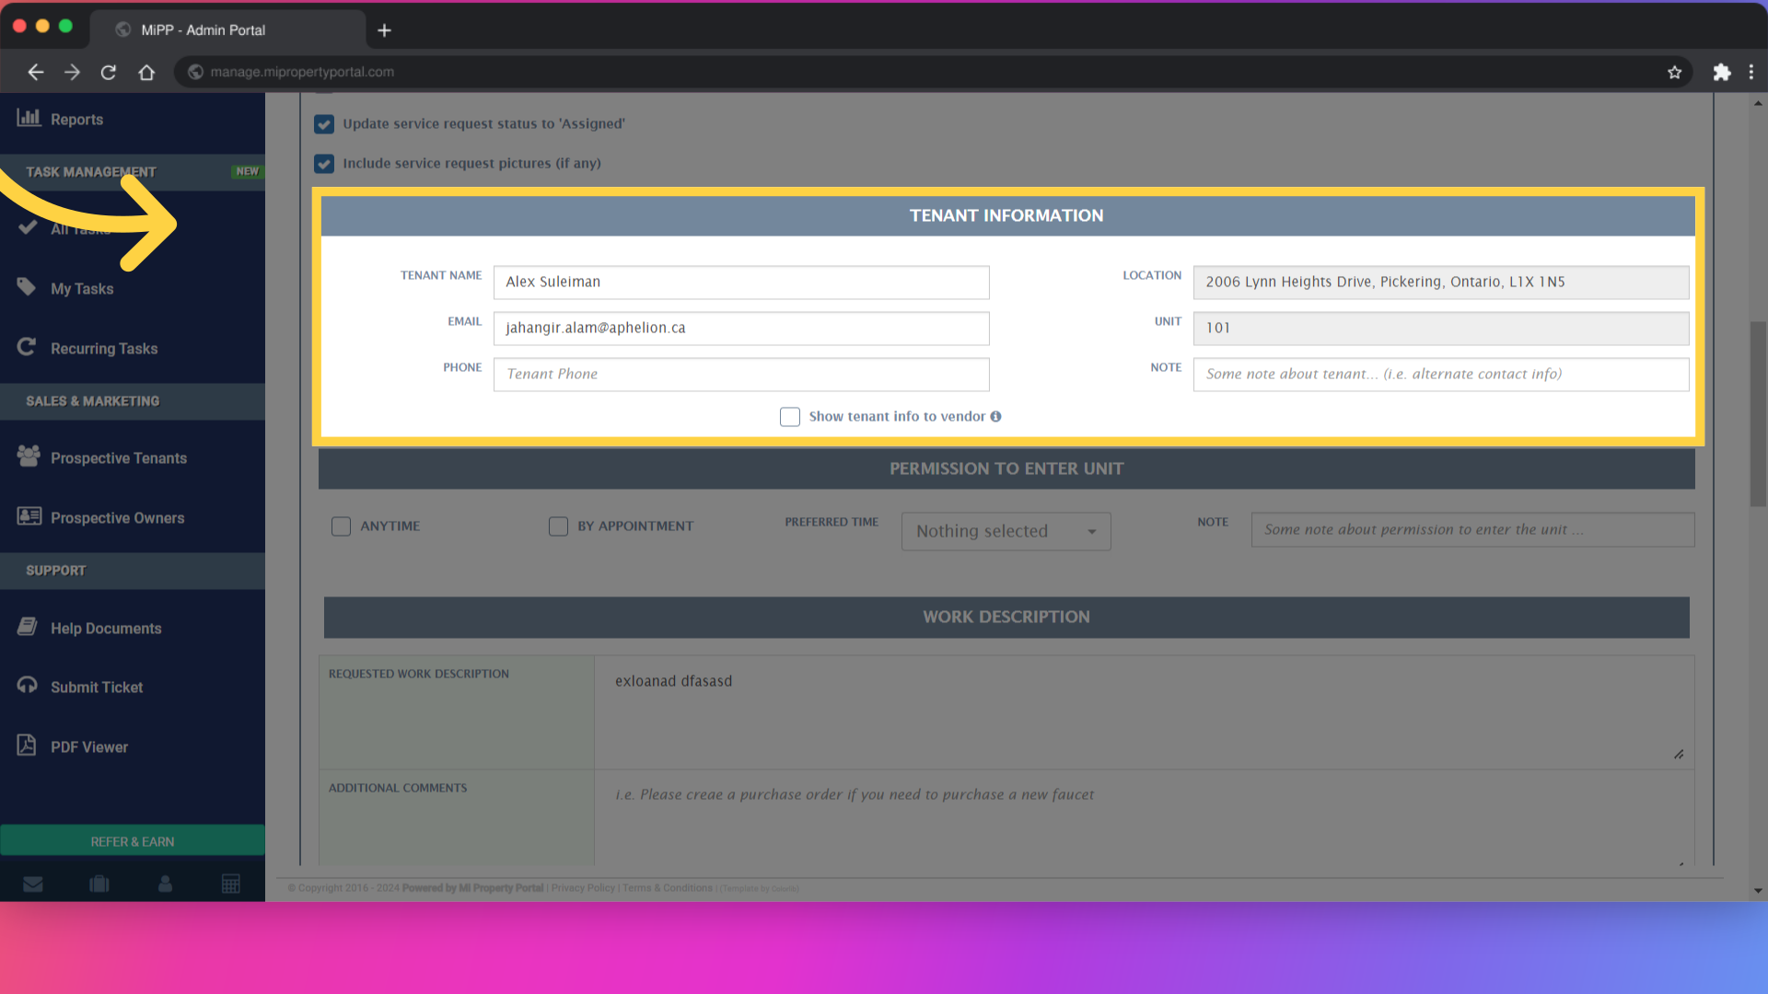Screen dimensions: 1768x994
Task: Click the REFER & EARN button
Action: [132, 840]
